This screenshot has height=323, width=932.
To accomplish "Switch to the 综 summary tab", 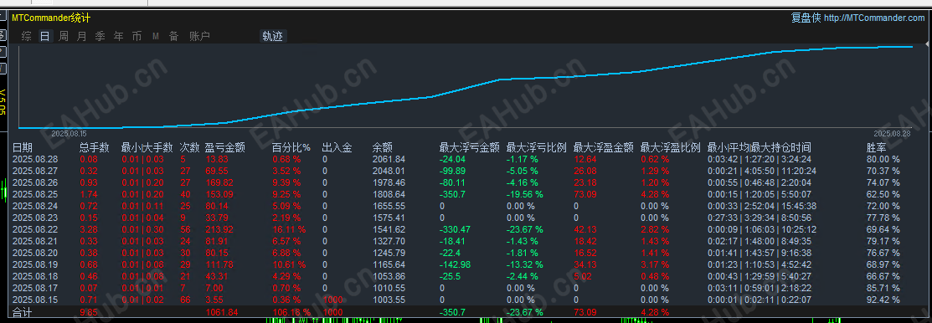I will (26, 36).
